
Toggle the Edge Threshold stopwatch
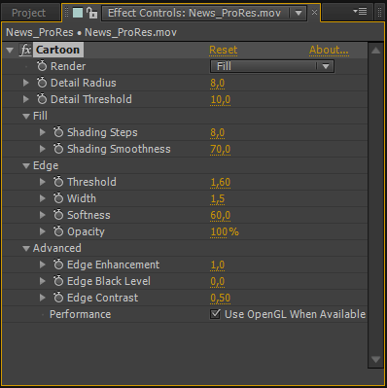coord(58,182)
